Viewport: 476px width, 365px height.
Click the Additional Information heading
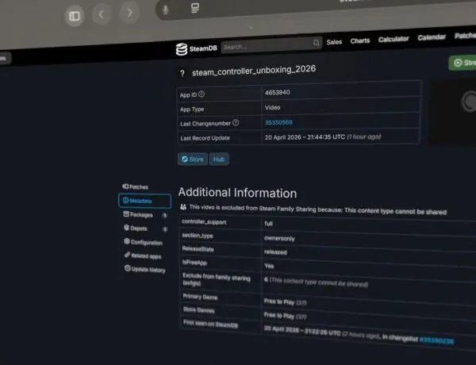(237, 193)
